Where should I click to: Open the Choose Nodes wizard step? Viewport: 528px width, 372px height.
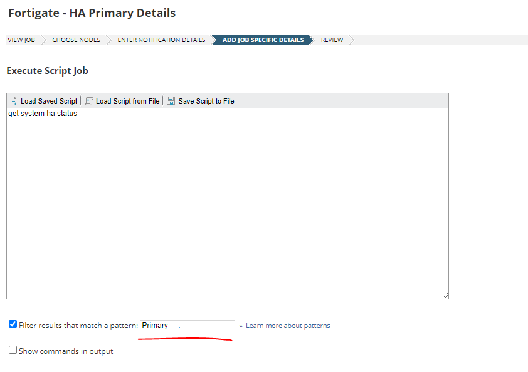click(76, 40)
